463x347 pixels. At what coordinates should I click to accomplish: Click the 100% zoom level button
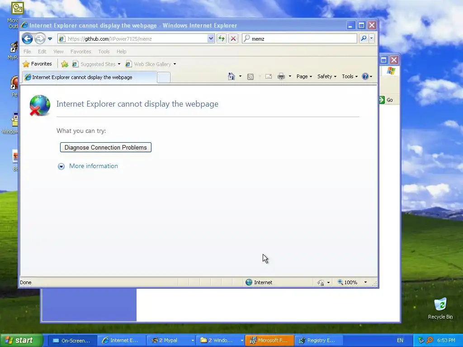pyautogui.click(x=348, y=282)
